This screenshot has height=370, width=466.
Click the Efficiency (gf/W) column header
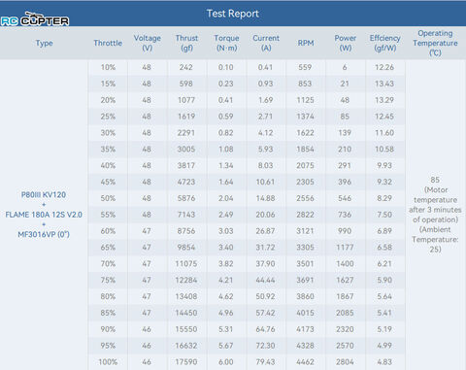[x=385, y=43]
